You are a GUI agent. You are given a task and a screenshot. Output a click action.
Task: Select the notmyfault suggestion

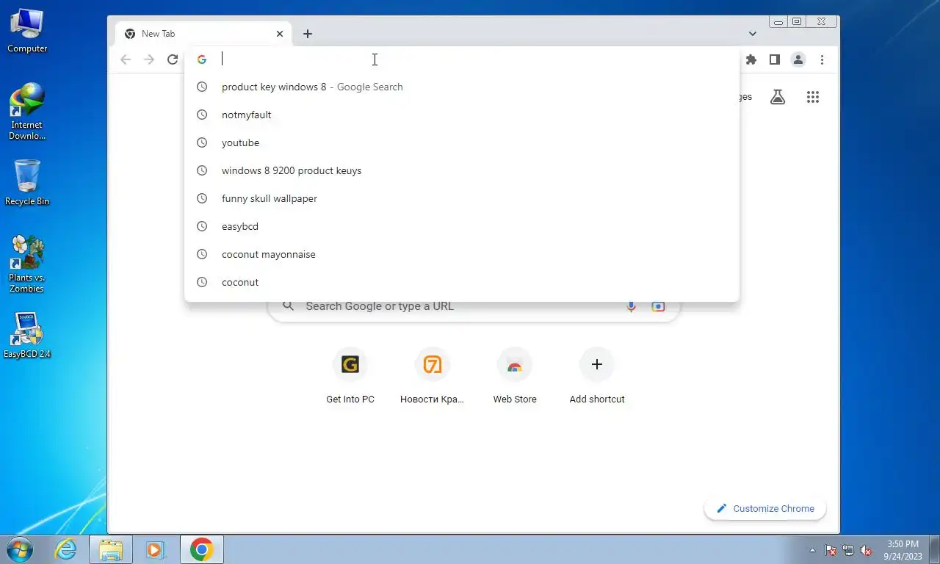(x=462, y=115)
